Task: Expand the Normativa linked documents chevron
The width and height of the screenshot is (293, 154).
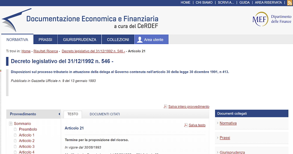Action: pos(218,123)
